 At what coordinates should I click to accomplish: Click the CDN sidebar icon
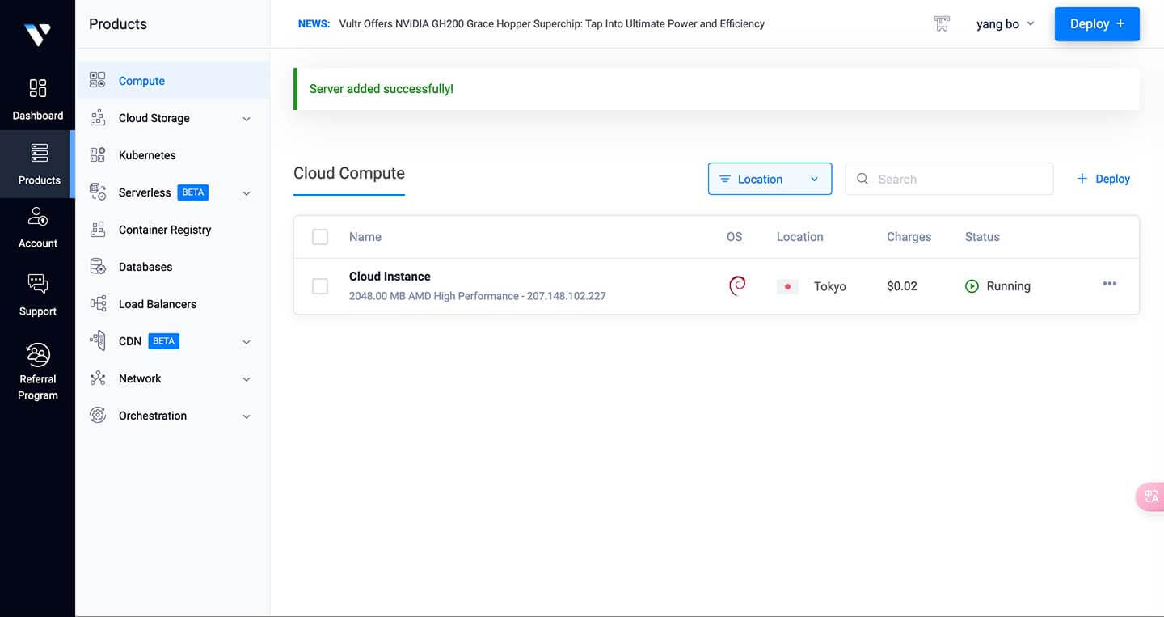98,340
